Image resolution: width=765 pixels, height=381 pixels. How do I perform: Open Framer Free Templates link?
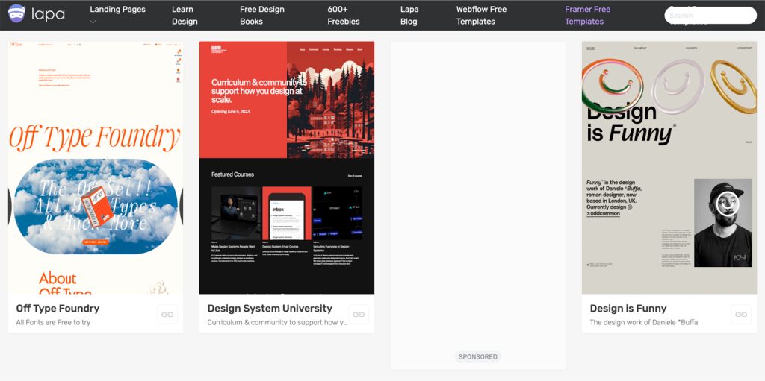587,15
